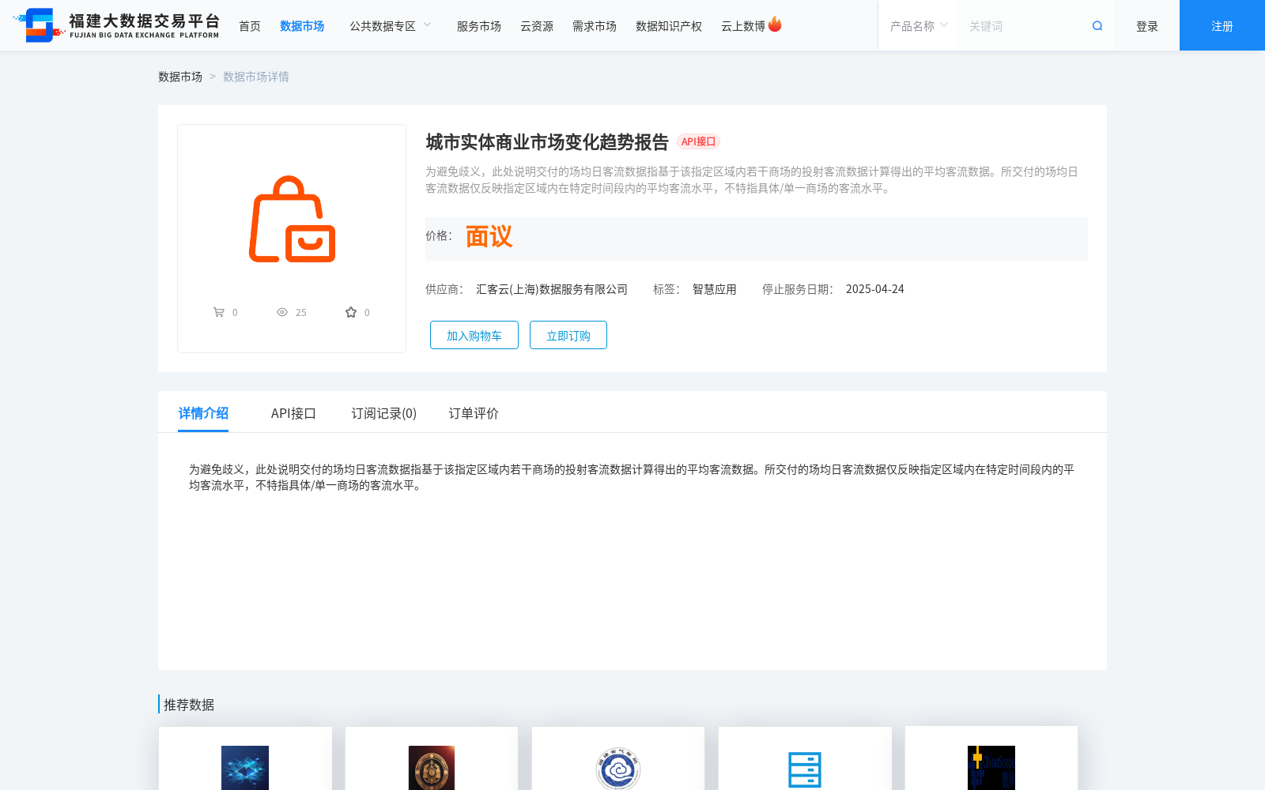
Task: Open 需求市场 in the navigation bar
Action: coord(595,26)
